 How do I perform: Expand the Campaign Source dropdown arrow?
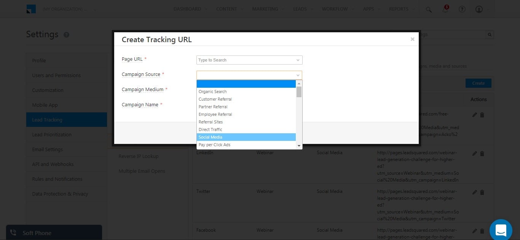point(298,75)
